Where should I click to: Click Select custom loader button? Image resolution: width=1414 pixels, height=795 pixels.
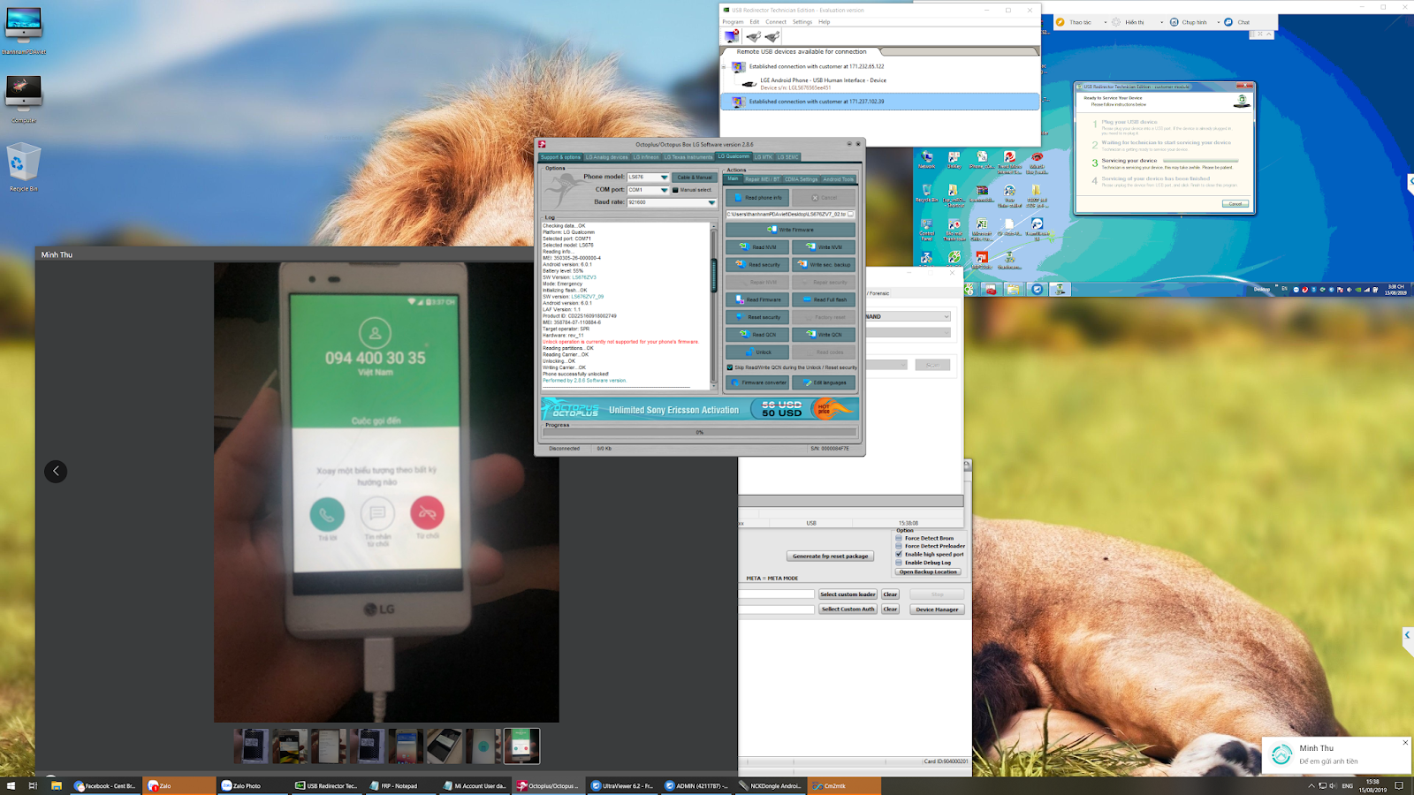tap(848, 594)
